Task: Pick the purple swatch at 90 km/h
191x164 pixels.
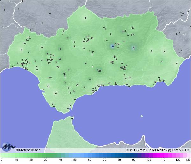Action: [x=134, y=155]
